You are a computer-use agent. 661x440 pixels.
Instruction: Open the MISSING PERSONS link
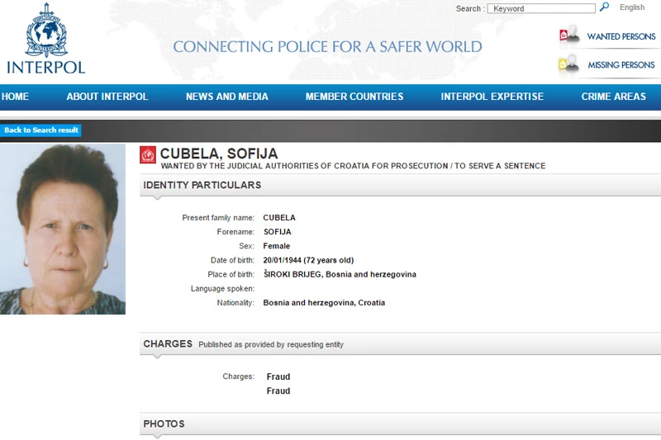pos(621,65)
